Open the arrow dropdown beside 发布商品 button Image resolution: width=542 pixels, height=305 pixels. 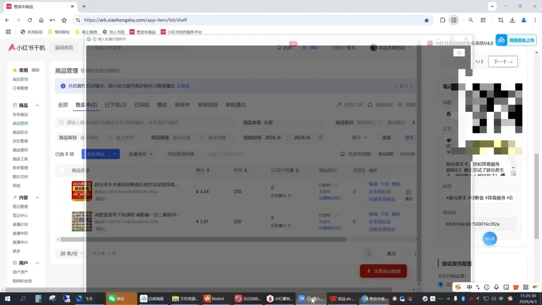(x=114, y=154)
